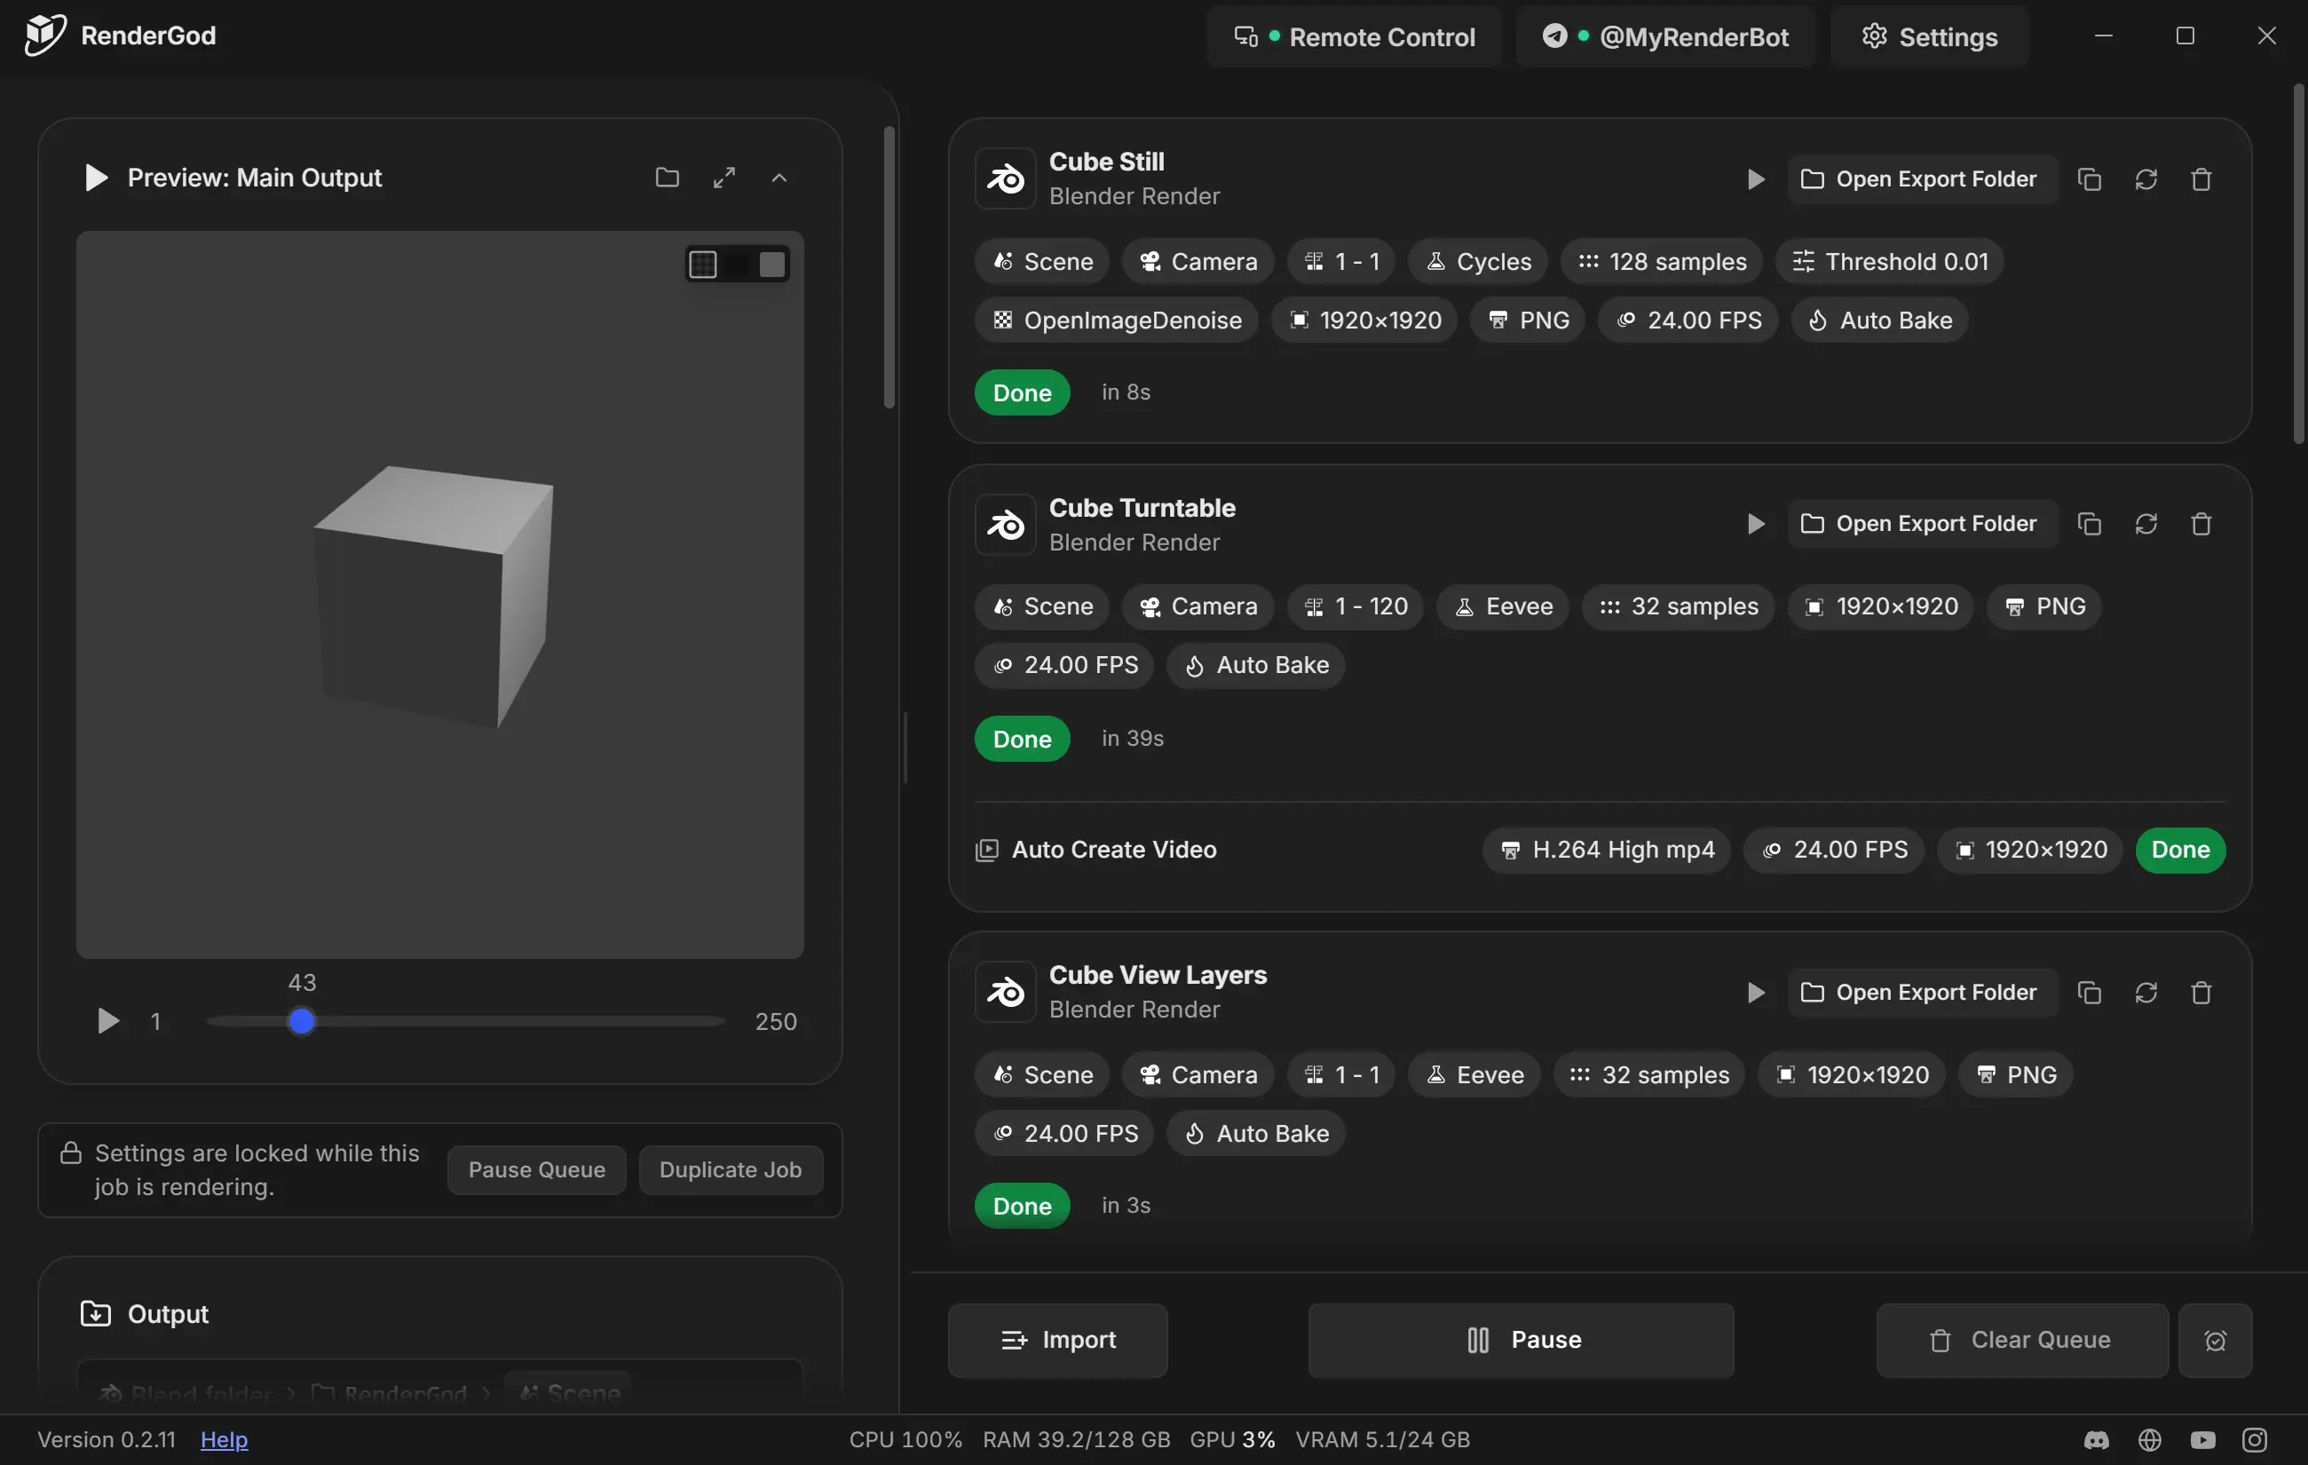Click the alarm schedule icon button
Screen dimensions: 2308x1465
point(2215,1341)
